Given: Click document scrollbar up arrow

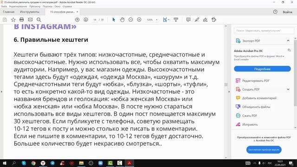Looking at the screenshot, I should (x=226, y=26).
